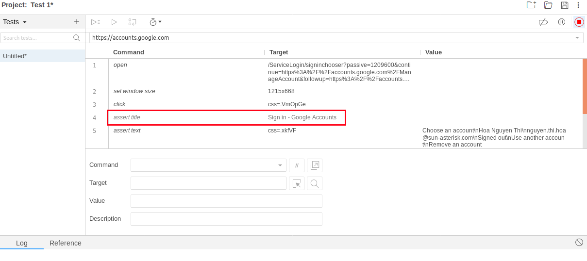Image resolution: width=587 pixels, height=261 pixels.
Task: Open the more options kebab menu
Action: coord(578,5)
